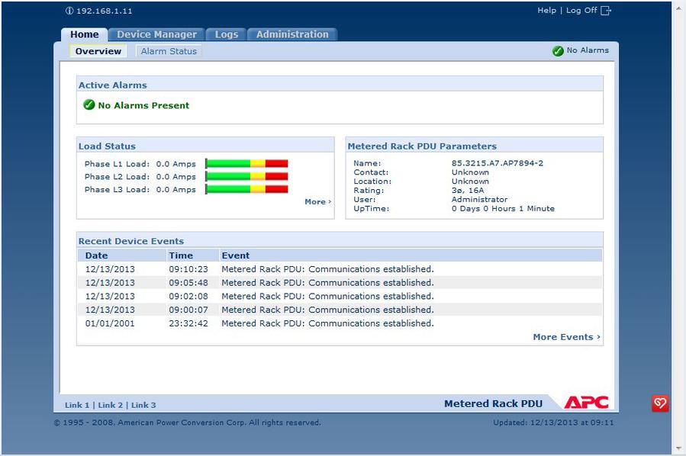Click the red heart badge icon
The width and height of the screenshot is (686, 456).
pos(660,403)
